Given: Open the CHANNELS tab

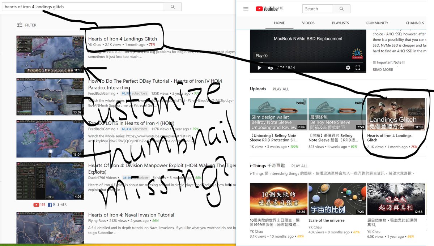Looking at the screenshot, I should click(x=415, y=23).
